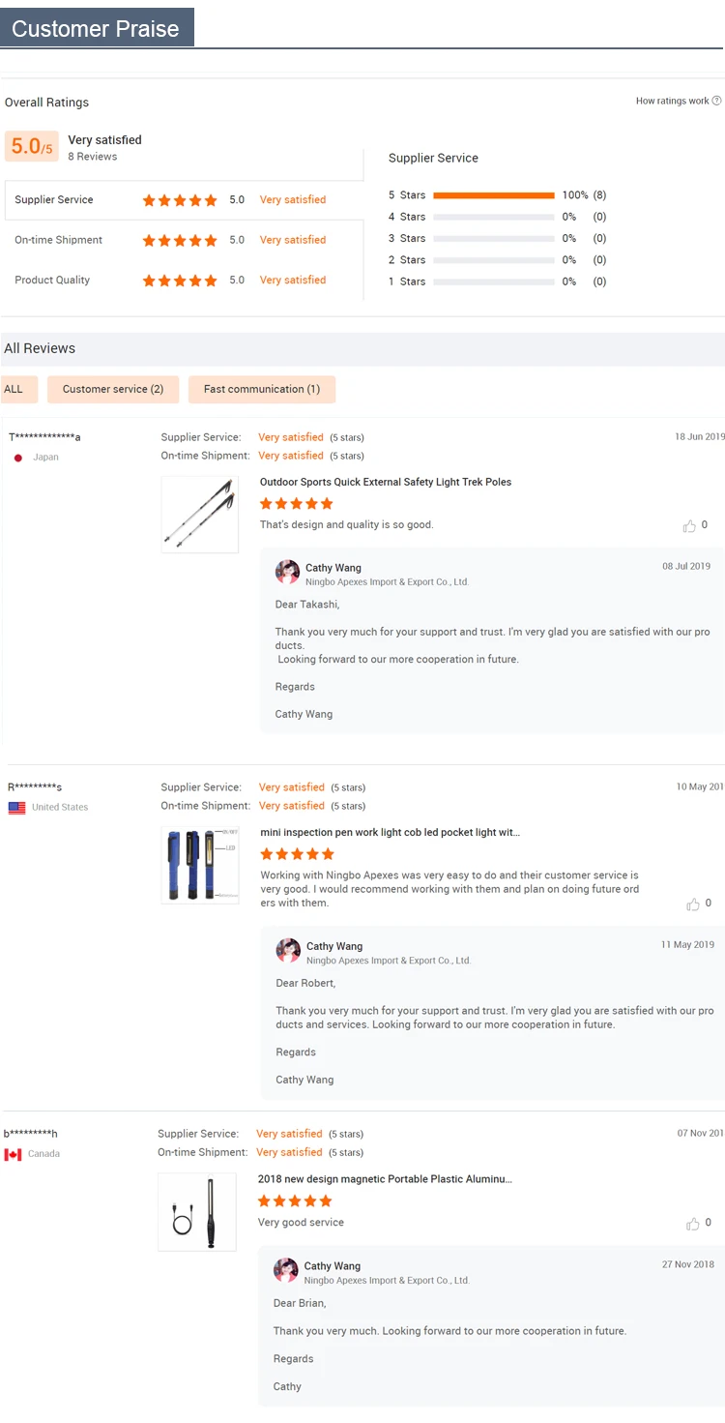Click the help icon beside How ratings work
The width and height of the screenshot is (725, 1423).
point(717,101)
